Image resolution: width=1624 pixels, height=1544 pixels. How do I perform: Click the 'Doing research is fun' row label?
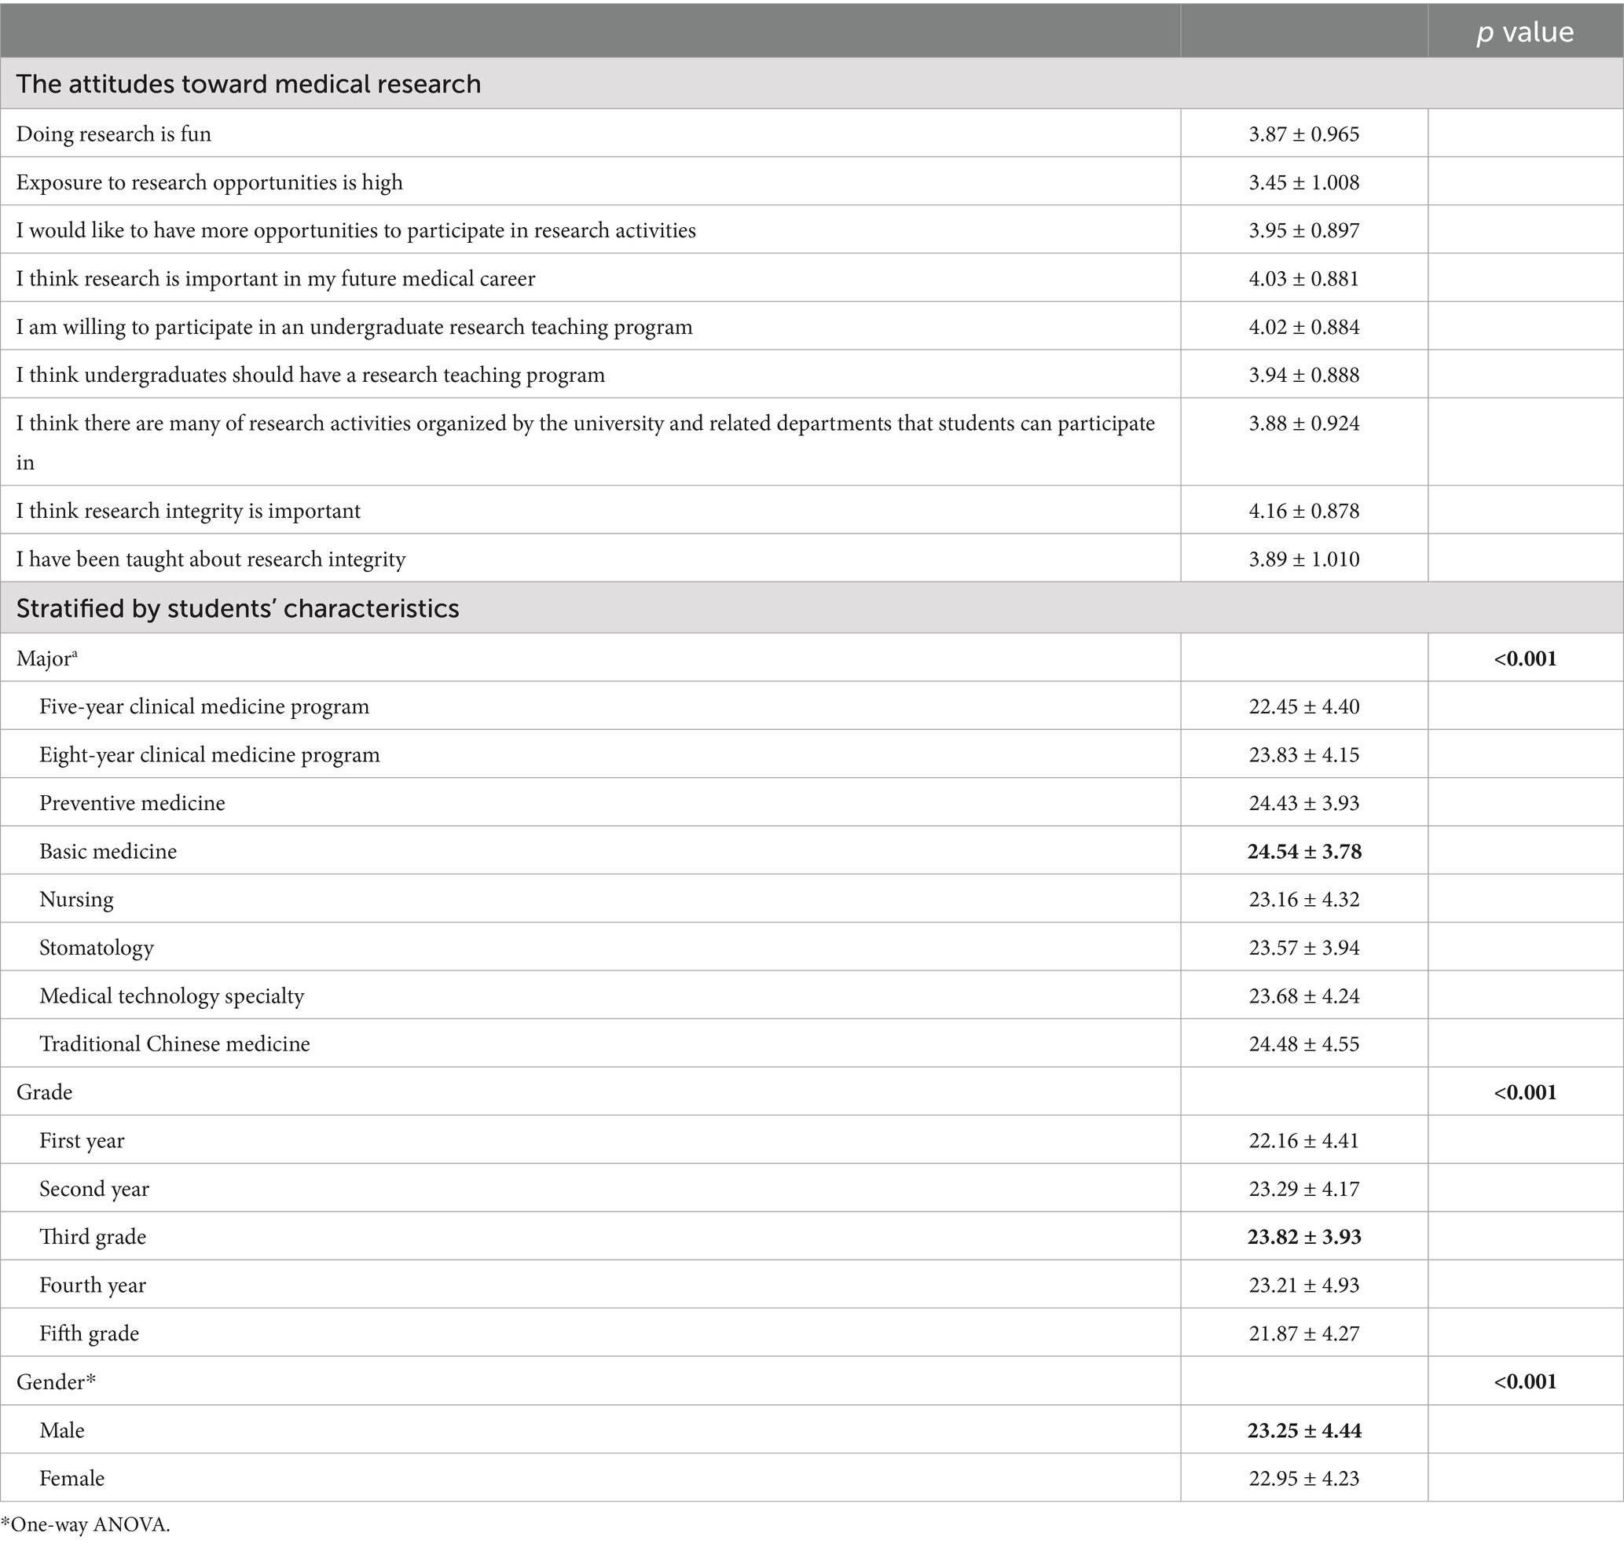(114, 134)
